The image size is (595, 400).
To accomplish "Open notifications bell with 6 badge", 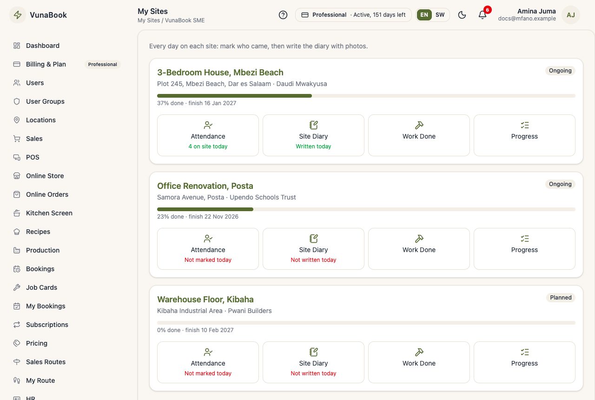I will (x=483, y=15).
